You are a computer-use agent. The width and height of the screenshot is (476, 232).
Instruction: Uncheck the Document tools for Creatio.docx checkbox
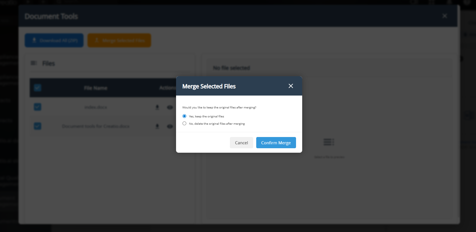pos(38,126)
